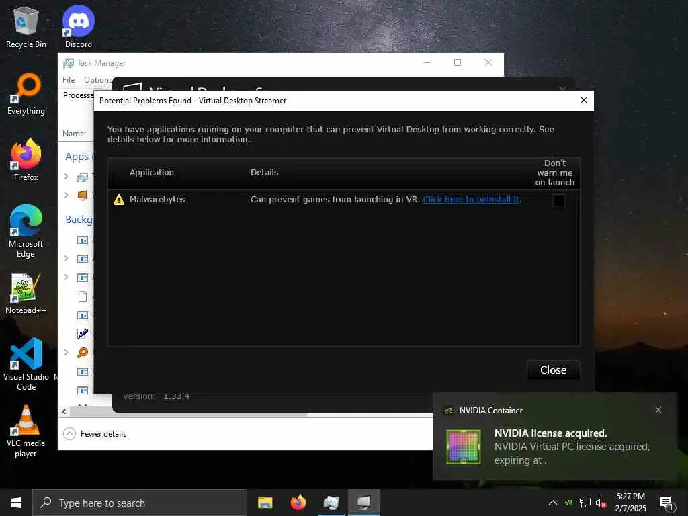Open the Action Center notifications icon
This screenshot has height=516, width=688.
[x=667, y=503]
